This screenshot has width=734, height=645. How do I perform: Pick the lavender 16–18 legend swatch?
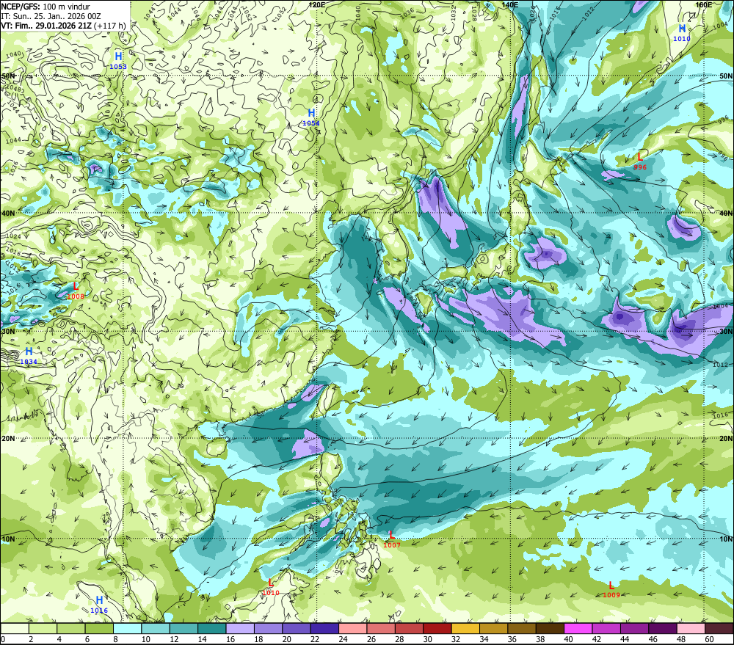coord(240,629)
